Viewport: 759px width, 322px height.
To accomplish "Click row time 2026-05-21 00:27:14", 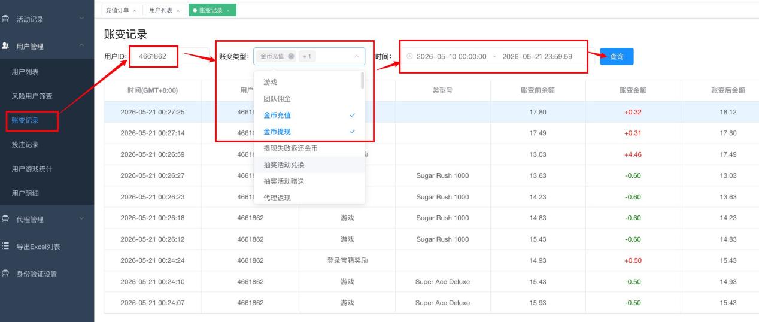I will coord(153,133).
